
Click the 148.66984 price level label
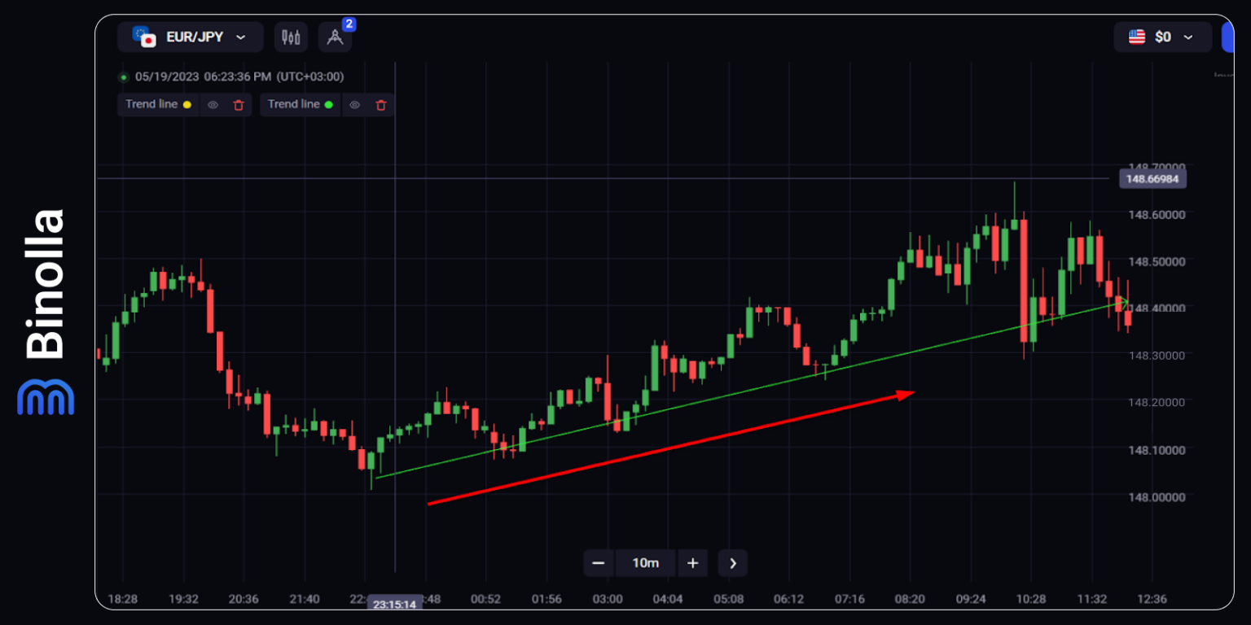[x=1153, y=178]
